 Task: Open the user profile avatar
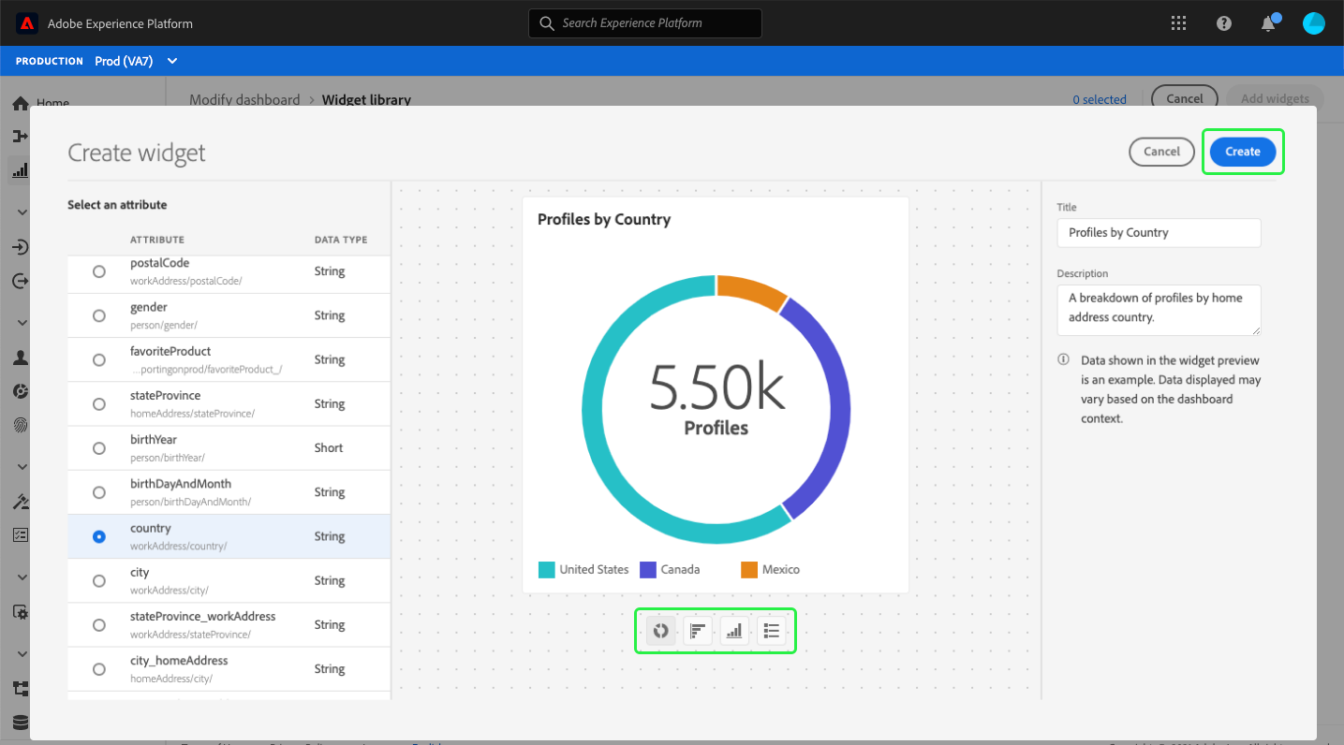[1314, 23]
